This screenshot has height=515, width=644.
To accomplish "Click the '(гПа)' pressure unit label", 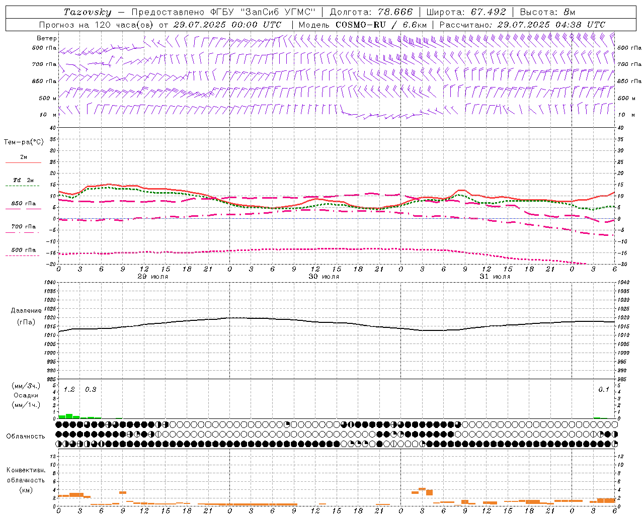I will tap(26, 322).
